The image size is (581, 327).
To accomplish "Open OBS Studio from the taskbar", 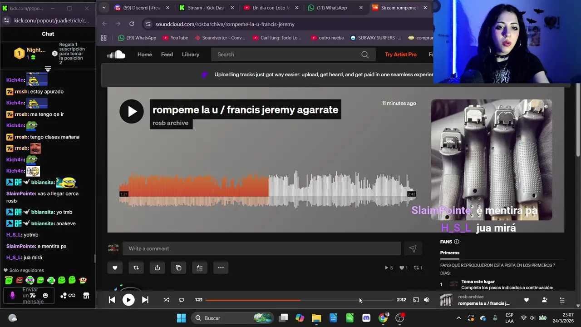I will (x=399, y=318).
